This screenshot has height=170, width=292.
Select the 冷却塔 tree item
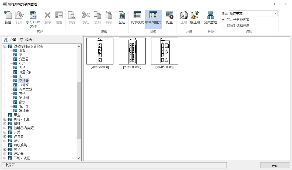click(24, 85)
